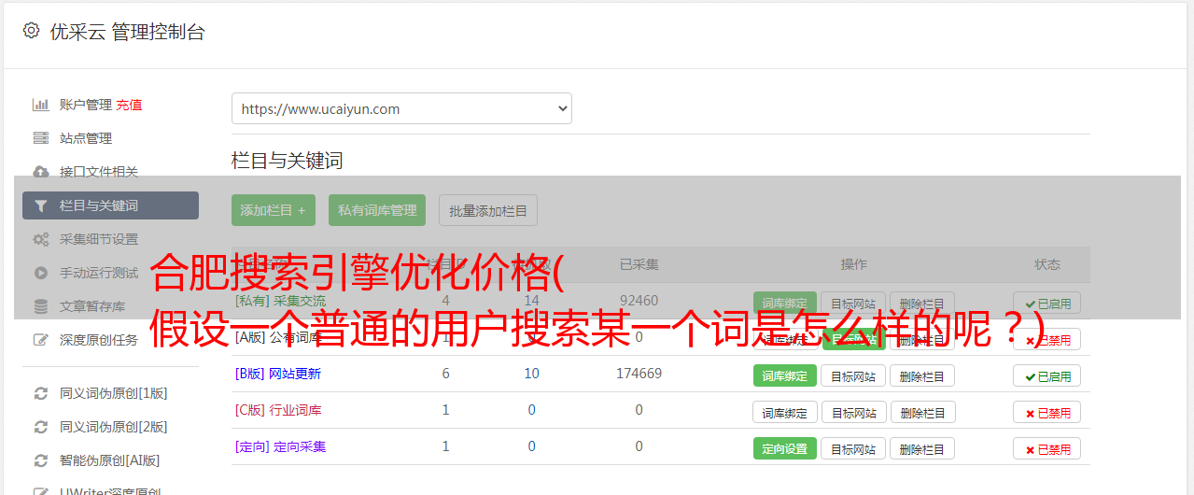Open 同义词伪原创[2版] in the sidebar
The image size is (1194, 495).
[x=114, y=427]
